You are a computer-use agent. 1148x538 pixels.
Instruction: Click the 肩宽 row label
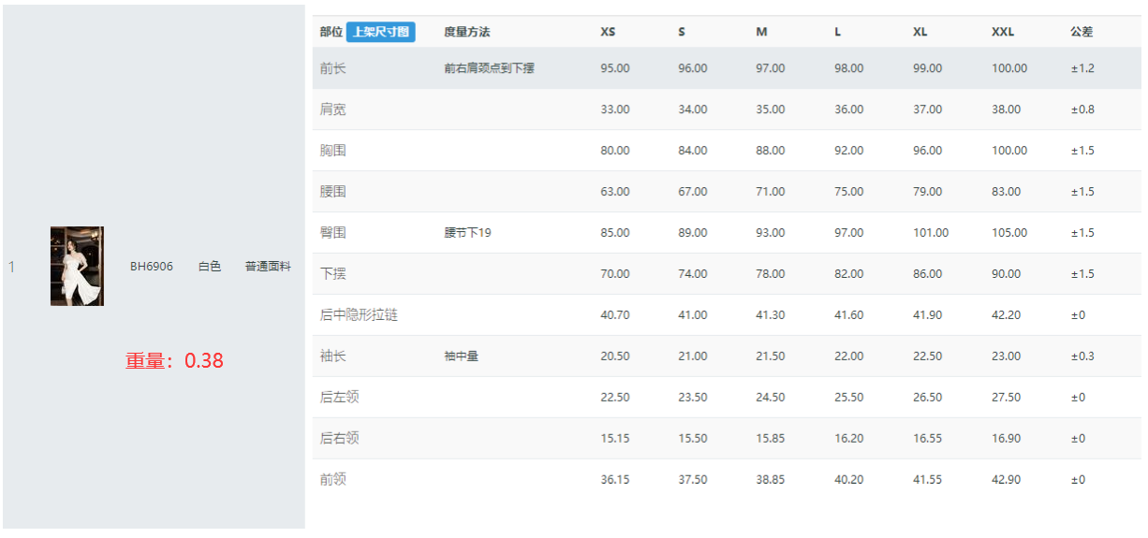click(x=332, y=109)
